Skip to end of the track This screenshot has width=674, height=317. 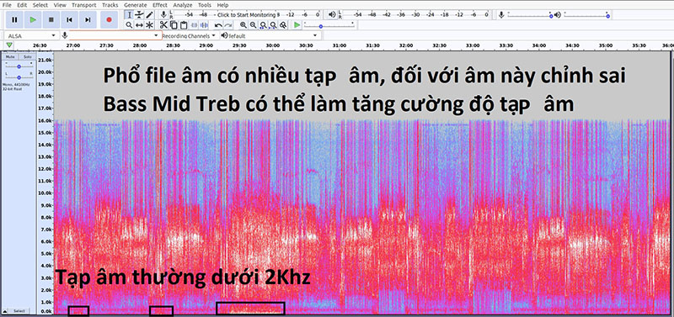pos(88,19)
